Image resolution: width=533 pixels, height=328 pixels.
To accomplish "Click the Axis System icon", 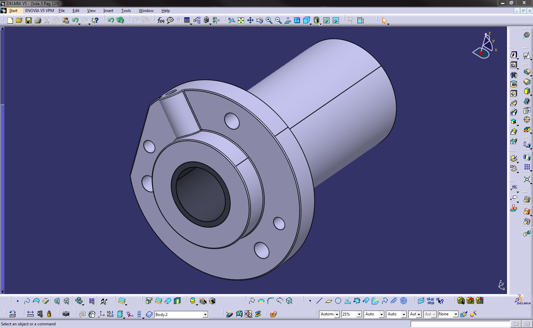I will (x=101, y=314).
